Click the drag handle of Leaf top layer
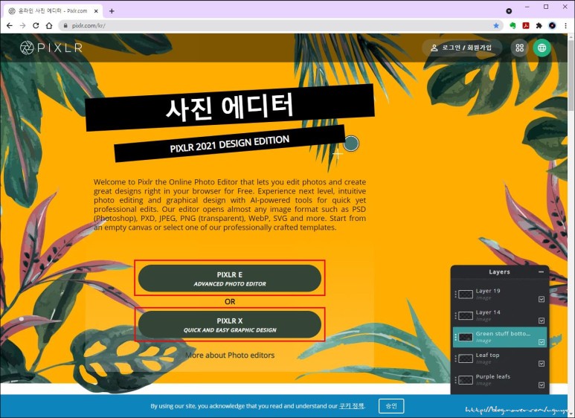The width and height of the screenshot is (575, 418). [455, 358]
